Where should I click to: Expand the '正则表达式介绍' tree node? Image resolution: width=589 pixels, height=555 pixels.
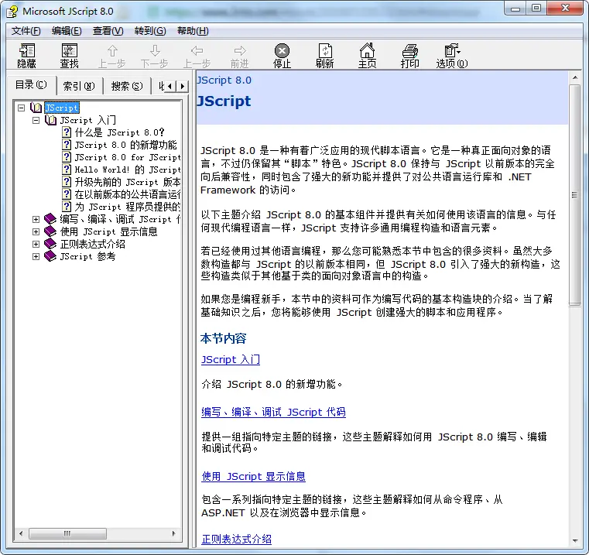click(x=36, y=244)
